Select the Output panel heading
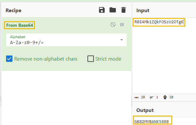196x125 pixels. point(145,110)
